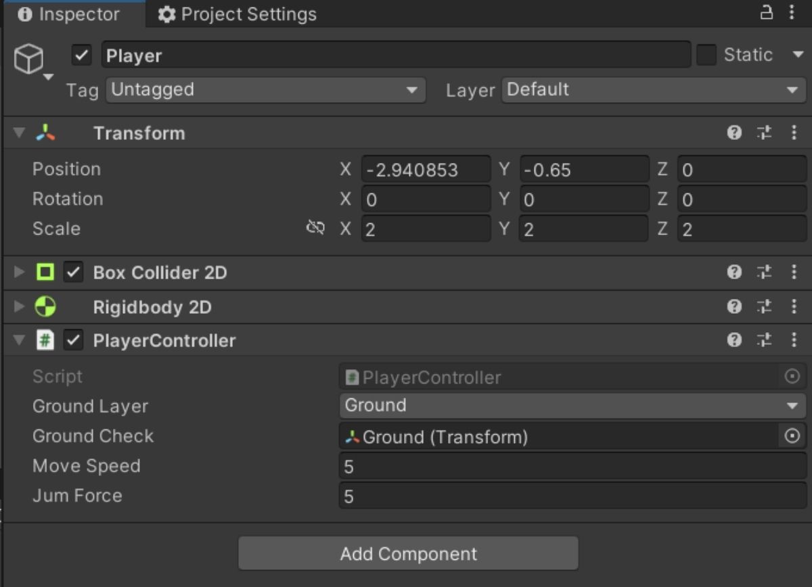This screenshot has width=812, height=587.
Task: Click PlayerController preset sliders icon
Action: 764,340
